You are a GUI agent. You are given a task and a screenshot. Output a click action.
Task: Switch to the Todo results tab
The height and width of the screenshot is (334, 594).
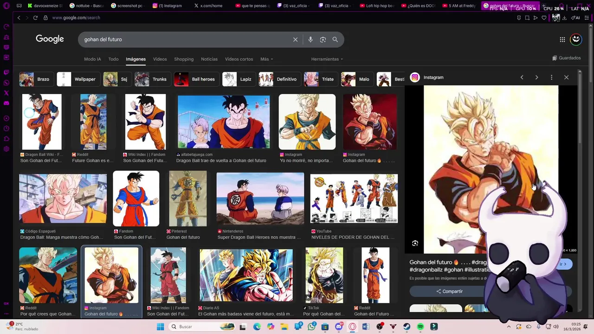114,59
